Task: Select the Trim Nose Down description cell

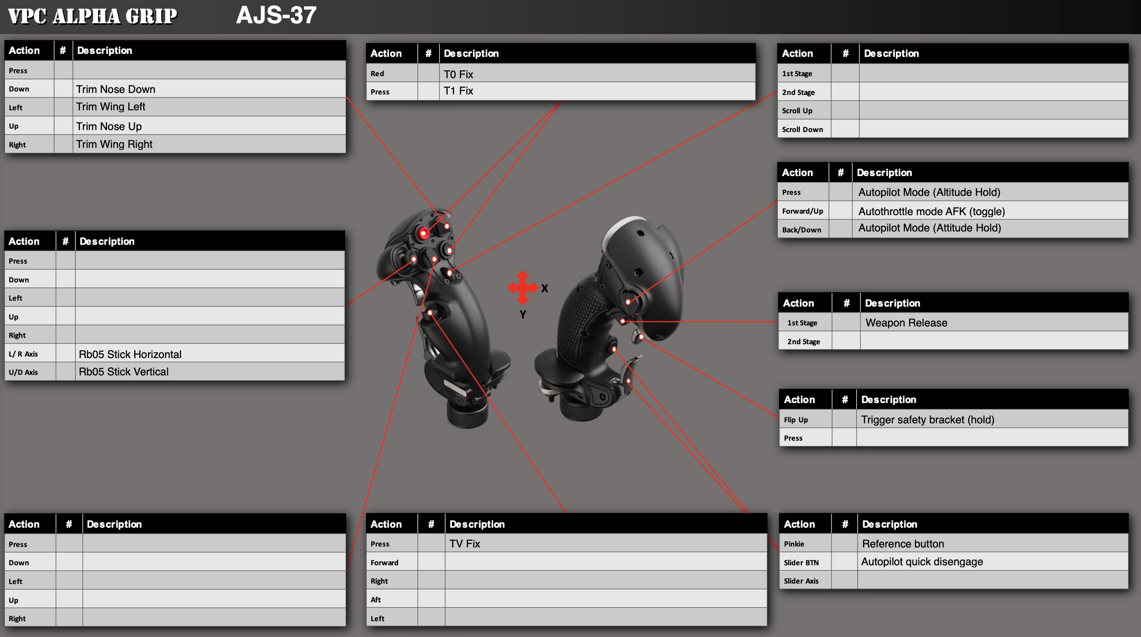Action: click(x=209, y=89)
